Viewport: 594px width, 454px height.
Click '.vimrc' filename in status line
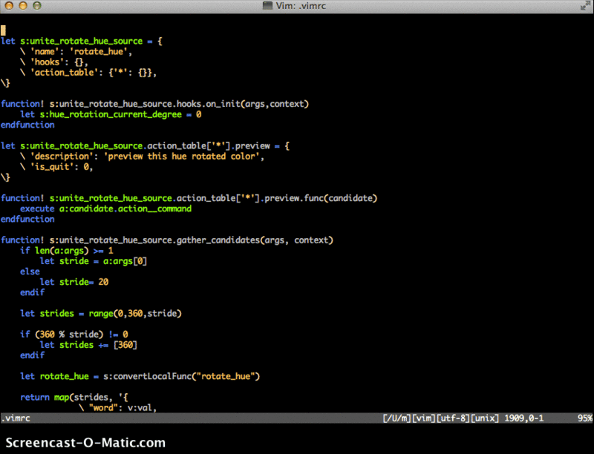(x=16, y=418)
